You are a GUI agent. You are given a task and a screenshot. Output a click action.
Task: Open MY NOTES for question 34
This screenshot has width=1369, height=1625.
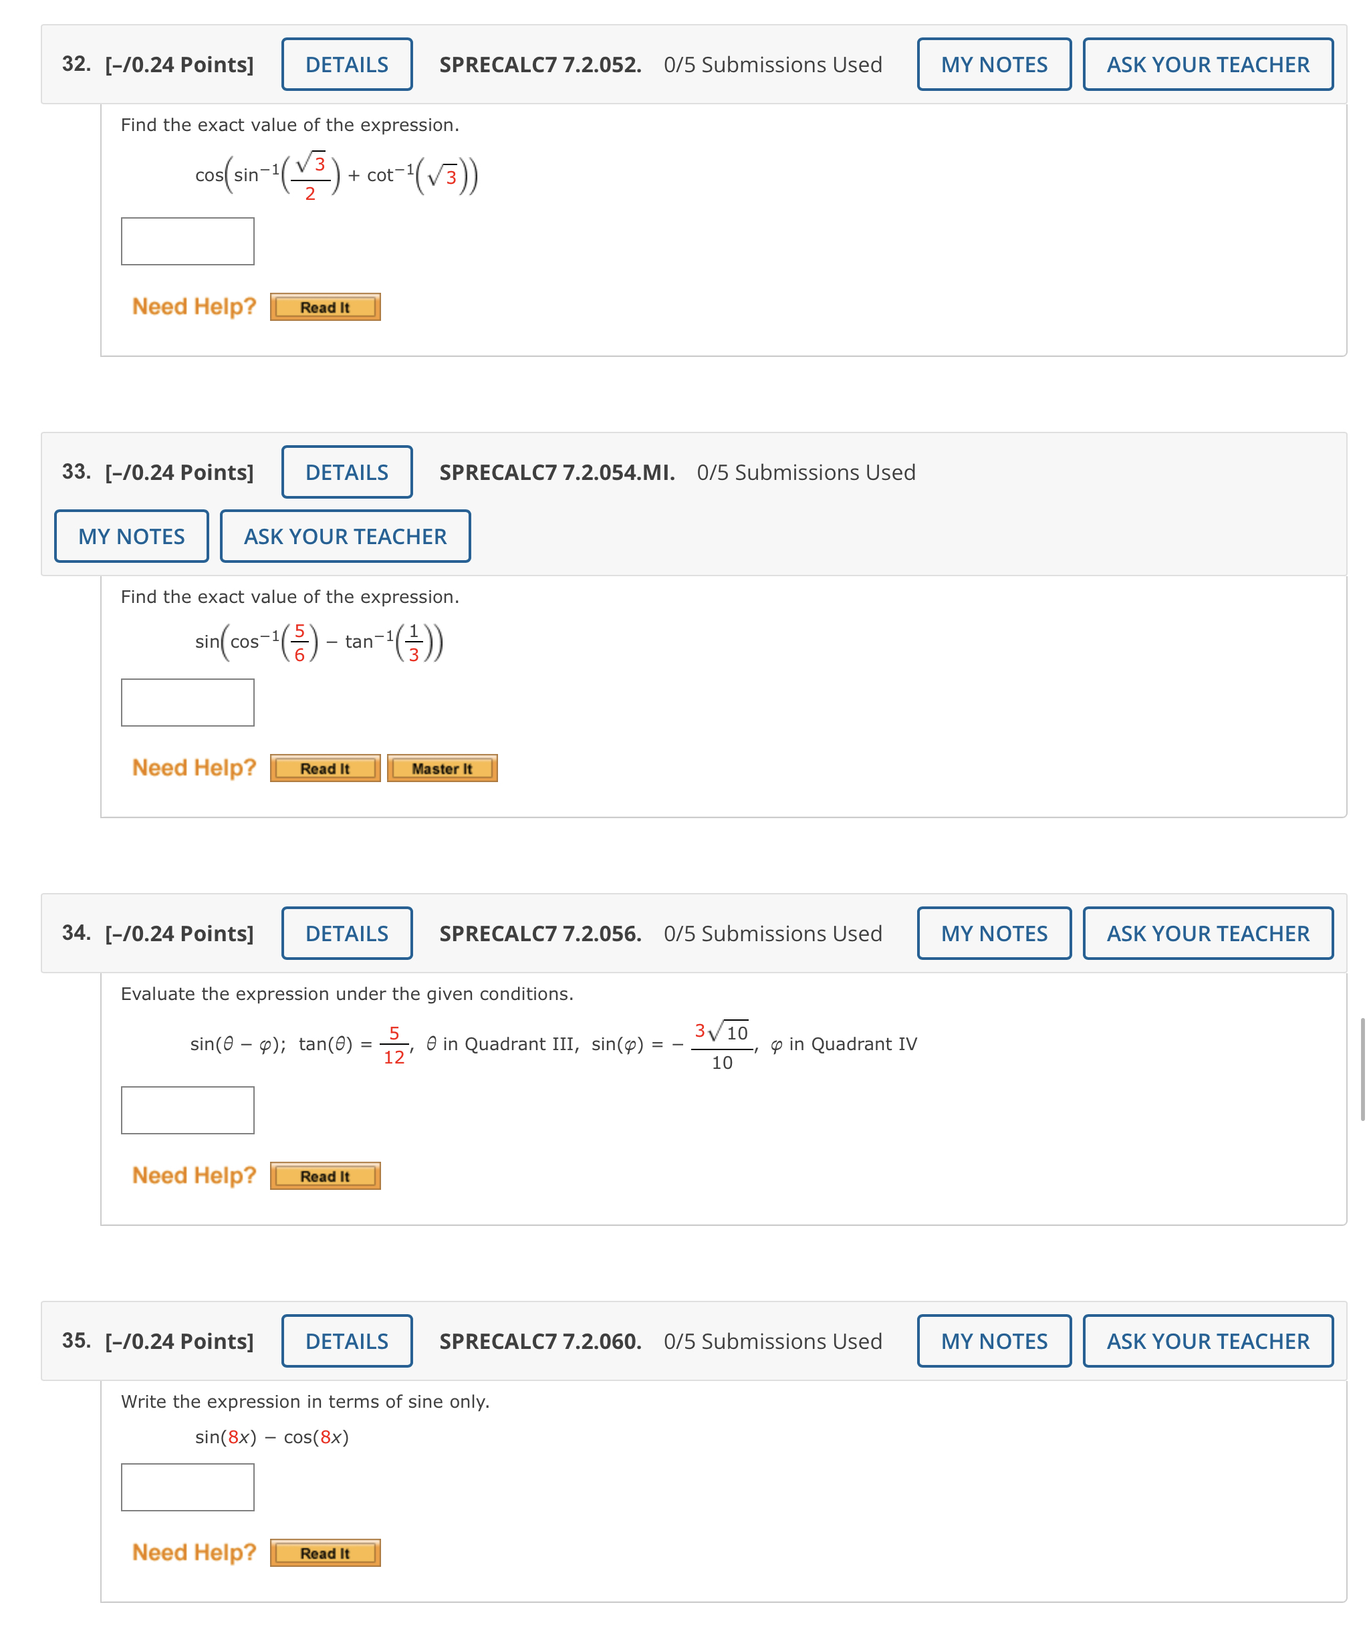coord(993,934)
